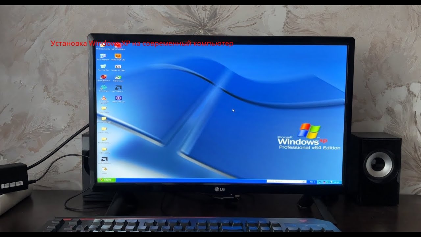This screenshot has height=237, width=421.
Task: Click the system tray clock
Action: [336, 182]
